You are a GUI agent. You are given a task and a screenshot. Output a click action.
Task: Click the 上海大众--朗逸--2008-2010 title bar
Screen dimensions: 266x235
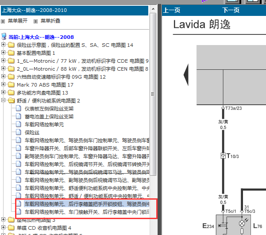pos(74,10)
